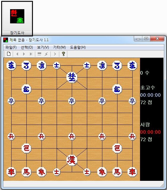Step forward with the right arrow toolbar icon
Image resolution: width=167 pixels, height=190 pixels.
coord(24,54)
